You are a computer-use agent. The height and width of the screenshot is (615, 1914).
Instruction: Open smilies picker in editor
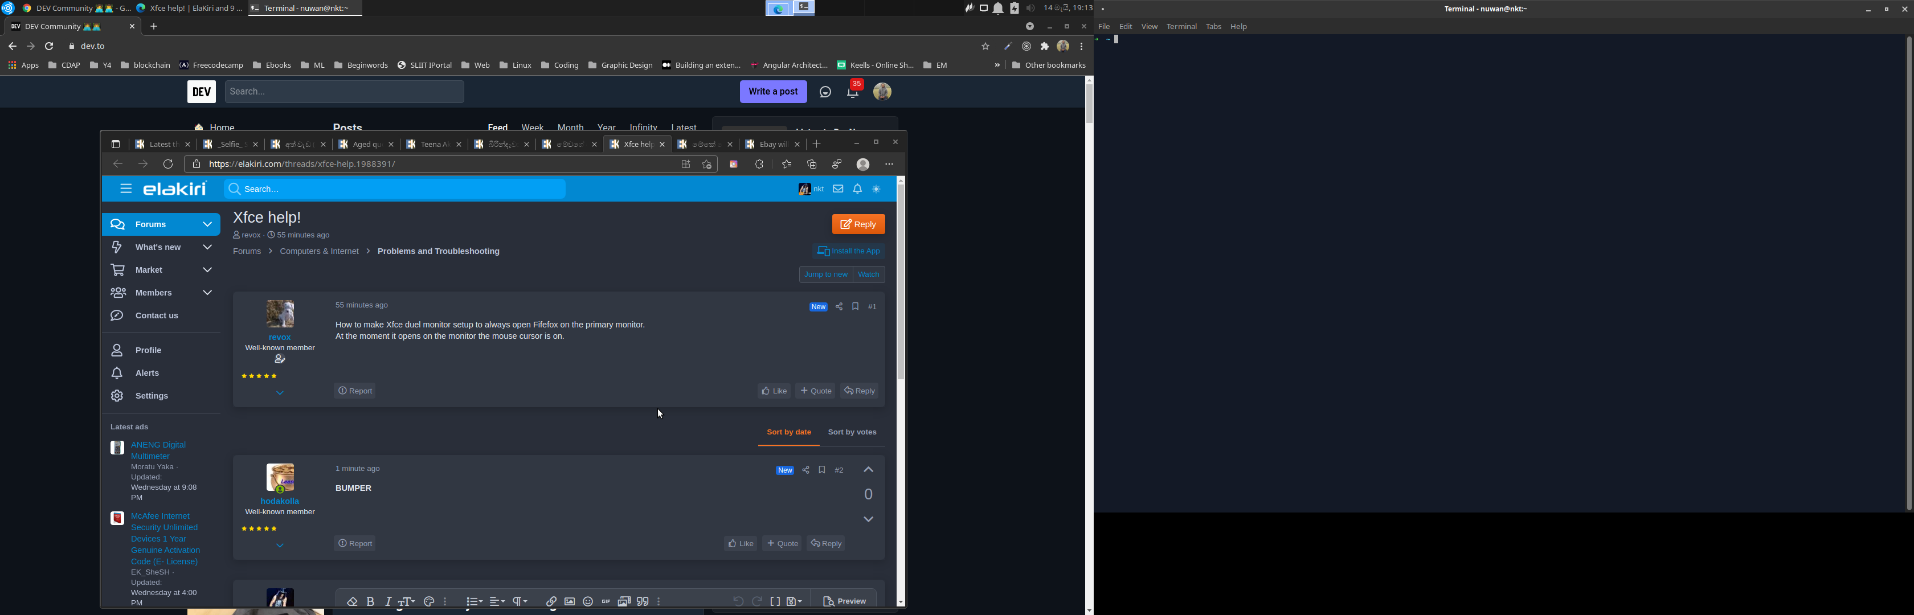point(588,602)
